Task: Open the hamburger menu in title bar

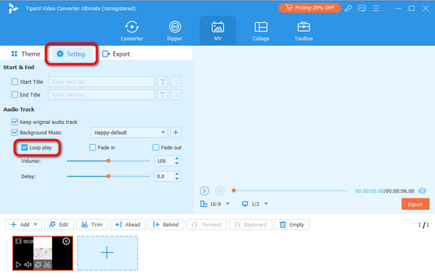Action: [x=376, y=8]
